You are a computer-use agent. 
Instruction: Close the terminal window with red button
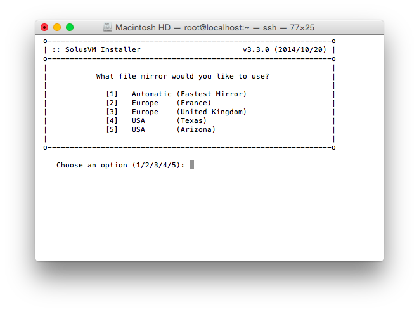pos(44,27)
